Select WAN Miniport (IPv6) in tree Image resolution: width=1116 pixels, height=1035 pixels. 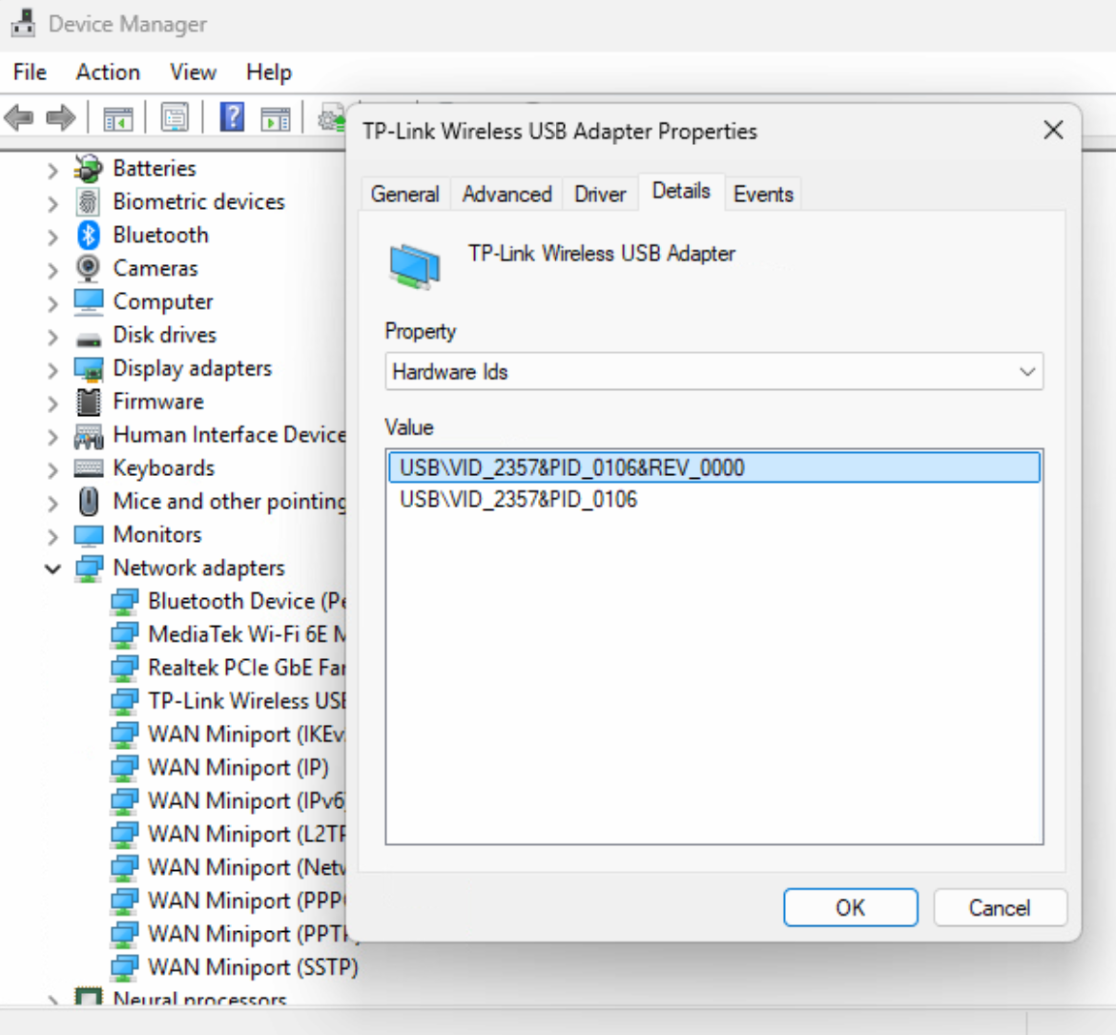point(247,800)
